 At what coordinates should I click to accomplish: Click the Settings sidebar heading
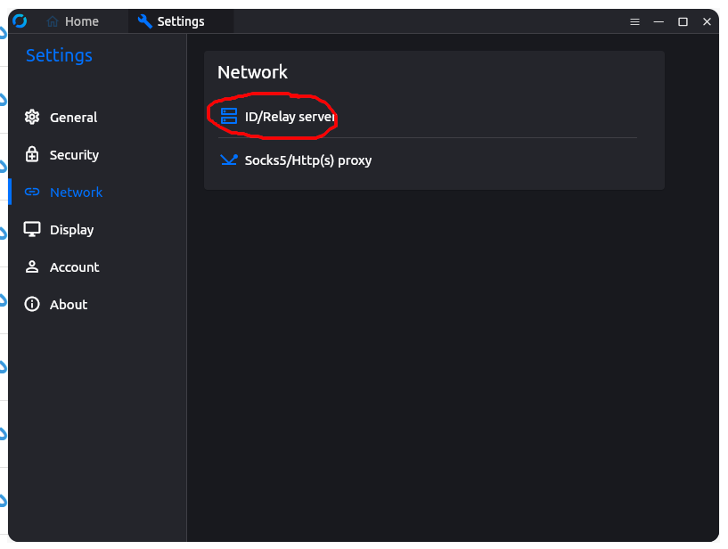59,55
